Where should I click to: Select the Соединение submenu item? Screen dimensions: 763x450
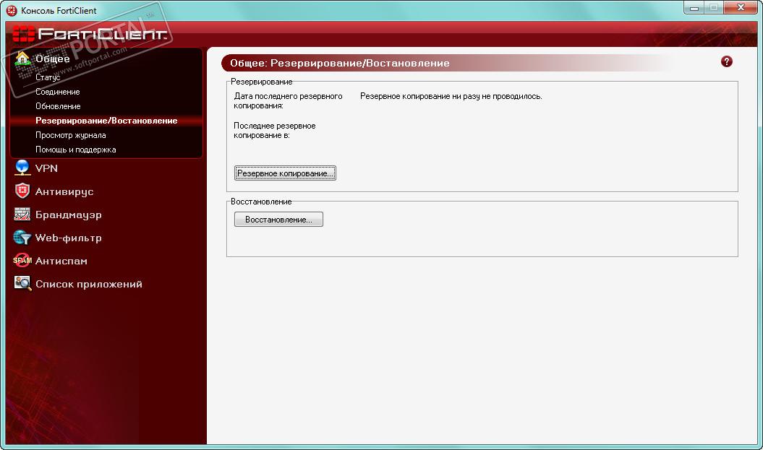pyautogui.click(x=57, y=92)
